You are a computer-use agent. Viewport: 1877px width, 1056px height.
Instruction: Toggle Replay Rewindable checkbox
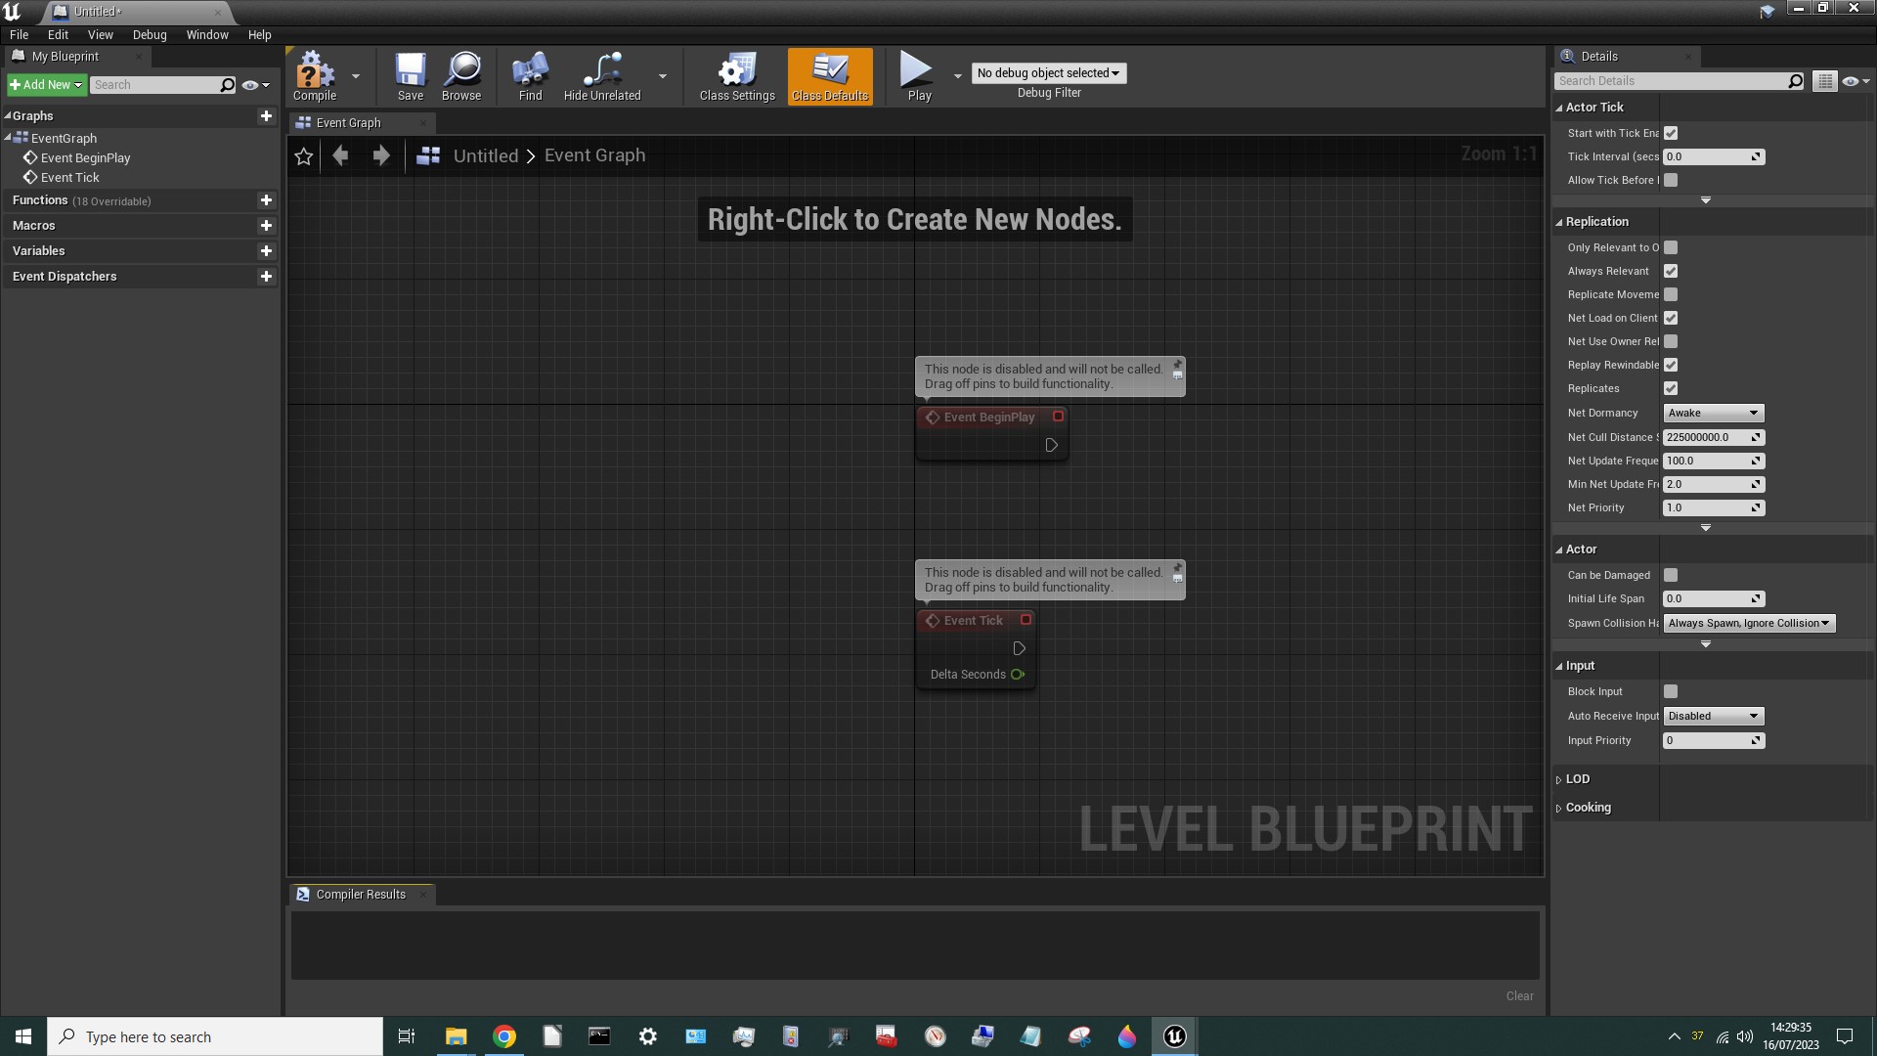[x=1671, y=365]
